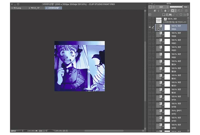Click the lock transparent pixels icon
This screenshot has width=200, height=135.
click(x=168, y=11)
